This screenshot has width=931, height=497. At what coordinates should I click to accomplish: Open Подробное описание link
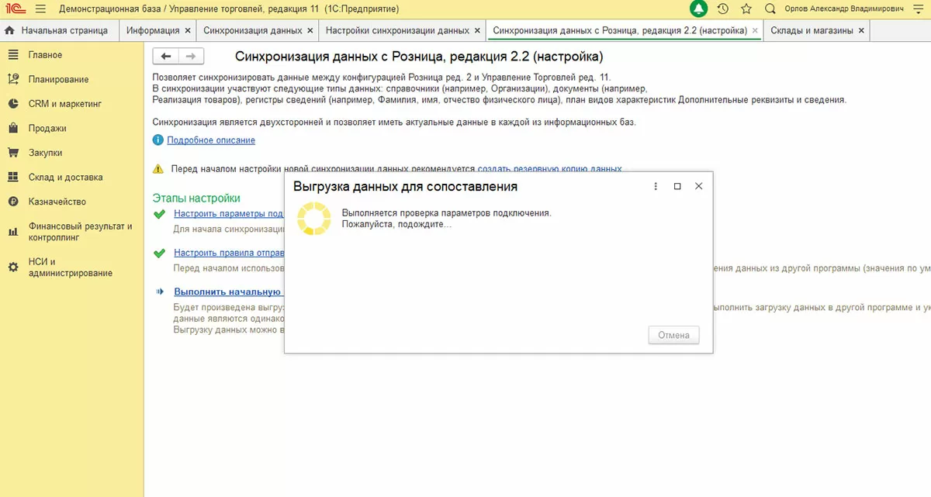(211, 140)
